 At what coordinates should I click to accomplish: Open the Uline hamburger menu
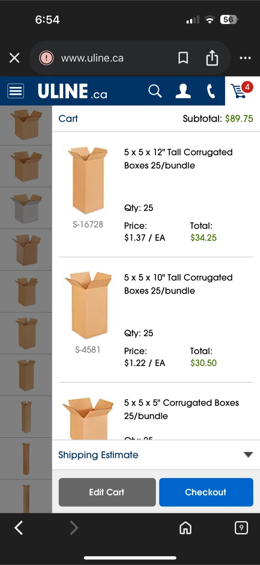[x=16, y=91]
